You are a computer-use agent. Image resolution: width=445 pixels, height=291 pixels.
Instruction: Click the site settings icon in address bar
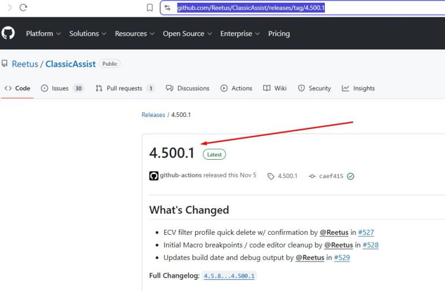coord(167,8)
